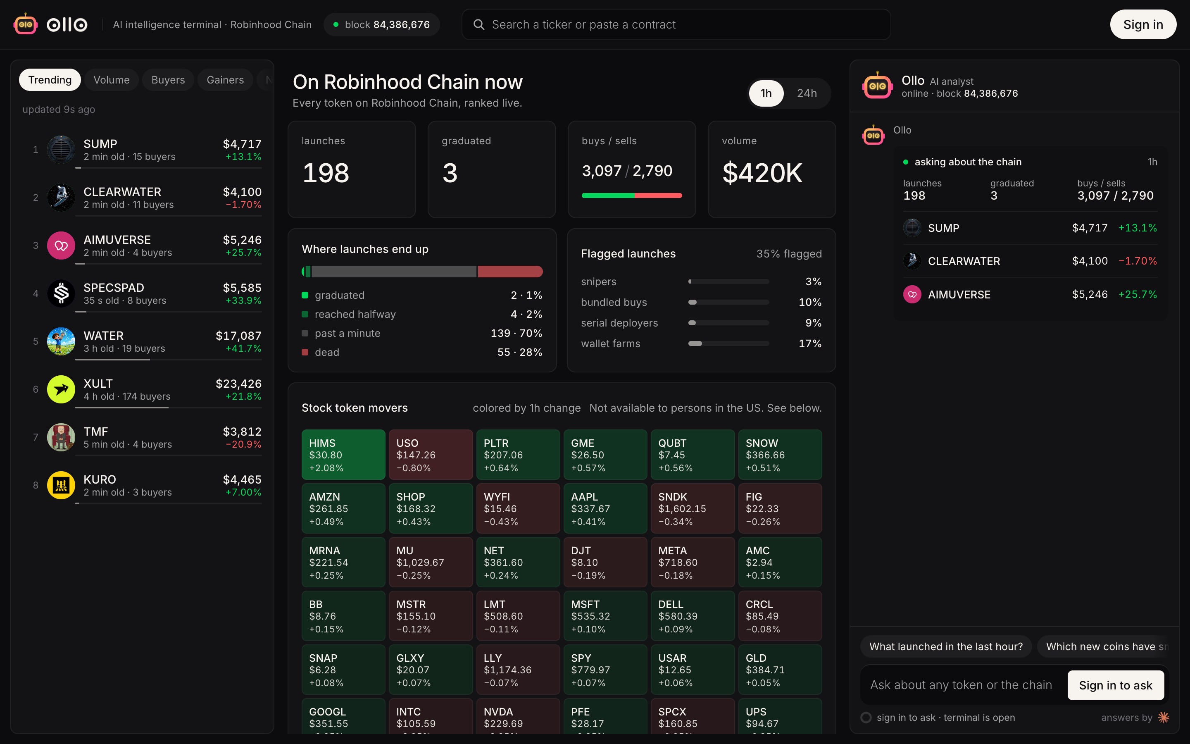Focus the ticker or contract search field
Viewport: 1190px width, 744px height.
point(676,24)
